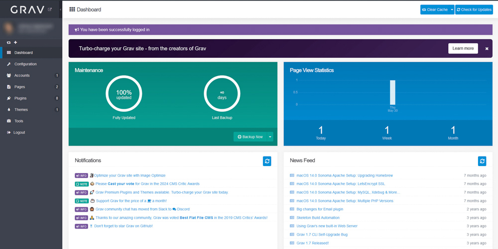Open Grav Premium Plugins and Themes notification
This screenshot has height=249, width=498.
click(162, 192)
